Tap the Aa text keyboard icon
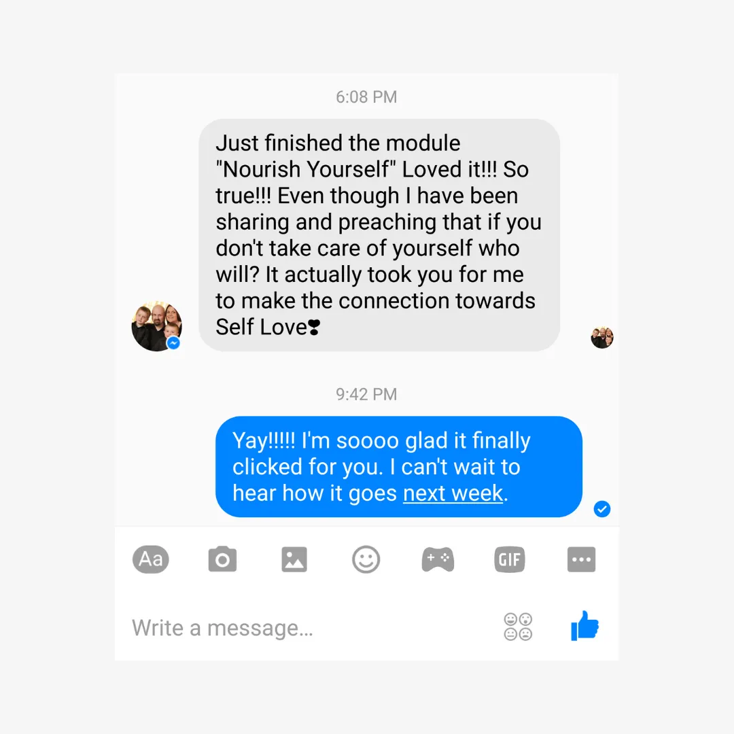The height and width of the screenshot is (734, 734). 151,559
